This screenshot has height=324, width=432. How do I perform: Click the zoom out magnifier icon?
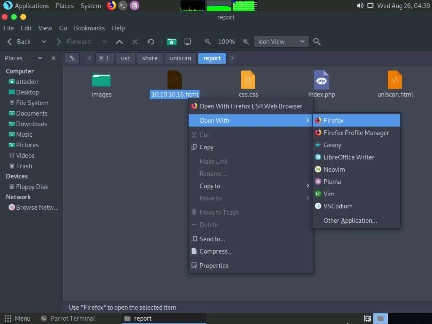pyautogui.click(x=208, y=42)
